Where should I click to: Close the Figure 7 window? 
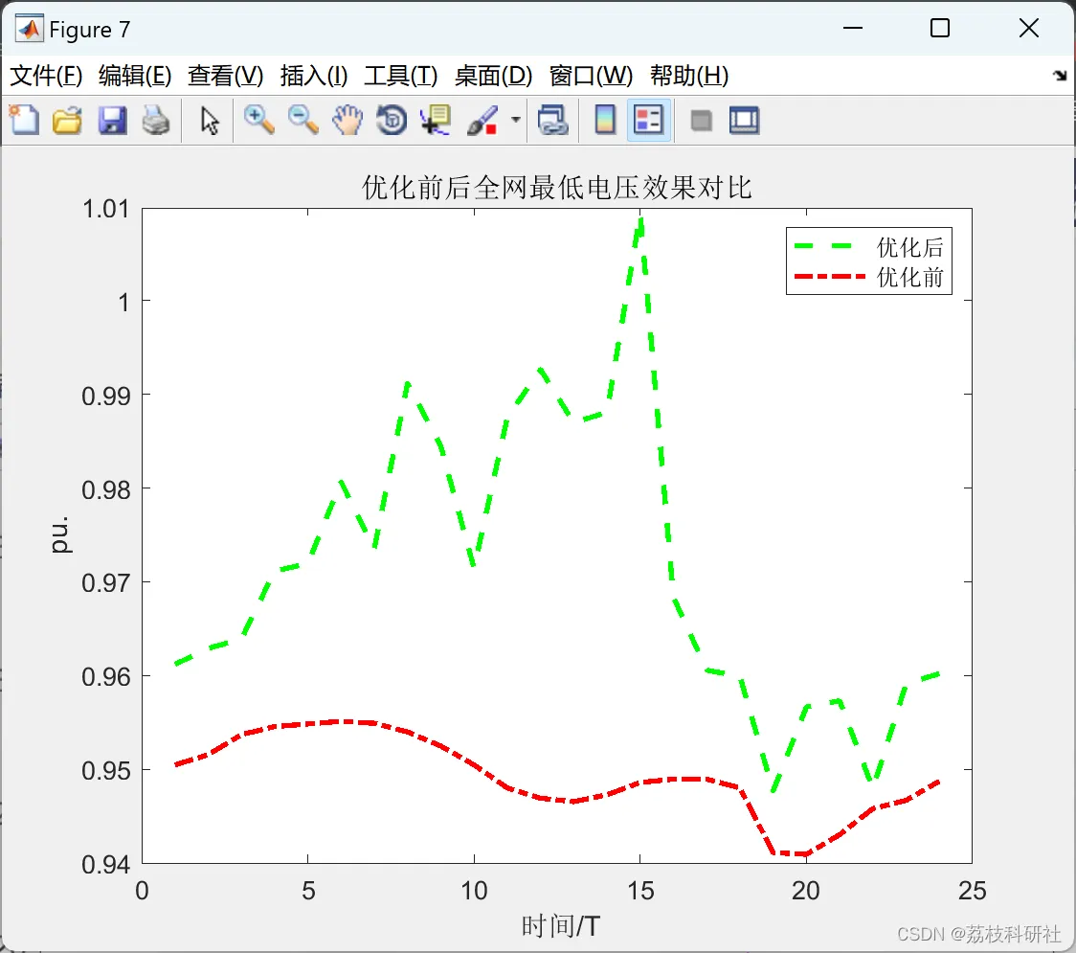pyautogui.click(x=1029, y=28)
